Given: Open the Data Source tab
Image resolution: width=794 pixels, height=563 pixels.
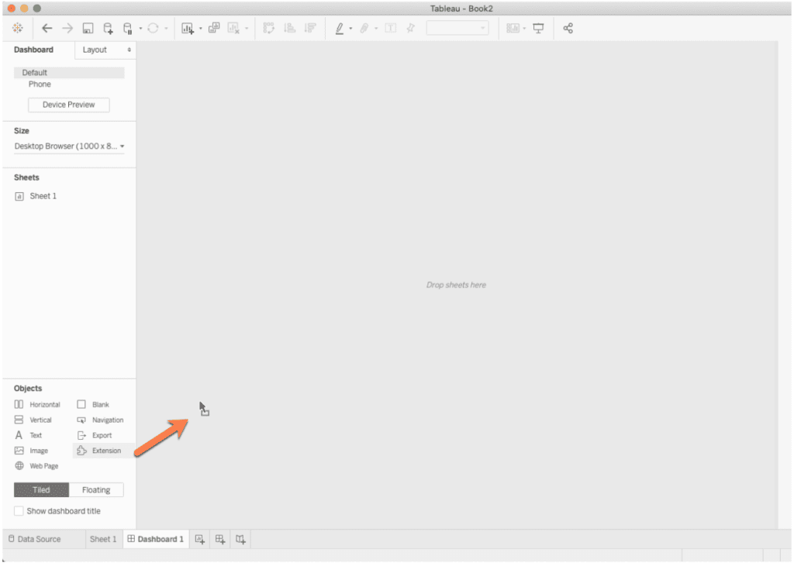Looking at the screenshot, I should [x=34, y=540].
